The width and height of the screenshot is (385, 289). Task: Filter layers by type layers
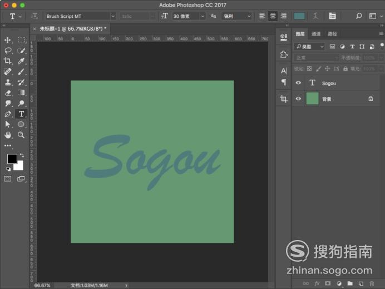point(352,46)
